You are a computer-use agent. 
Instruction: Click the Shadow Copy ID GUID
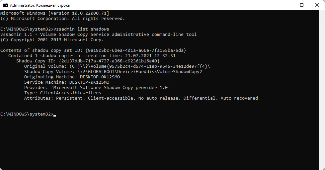pyautogui.click(x=109, y=61)
